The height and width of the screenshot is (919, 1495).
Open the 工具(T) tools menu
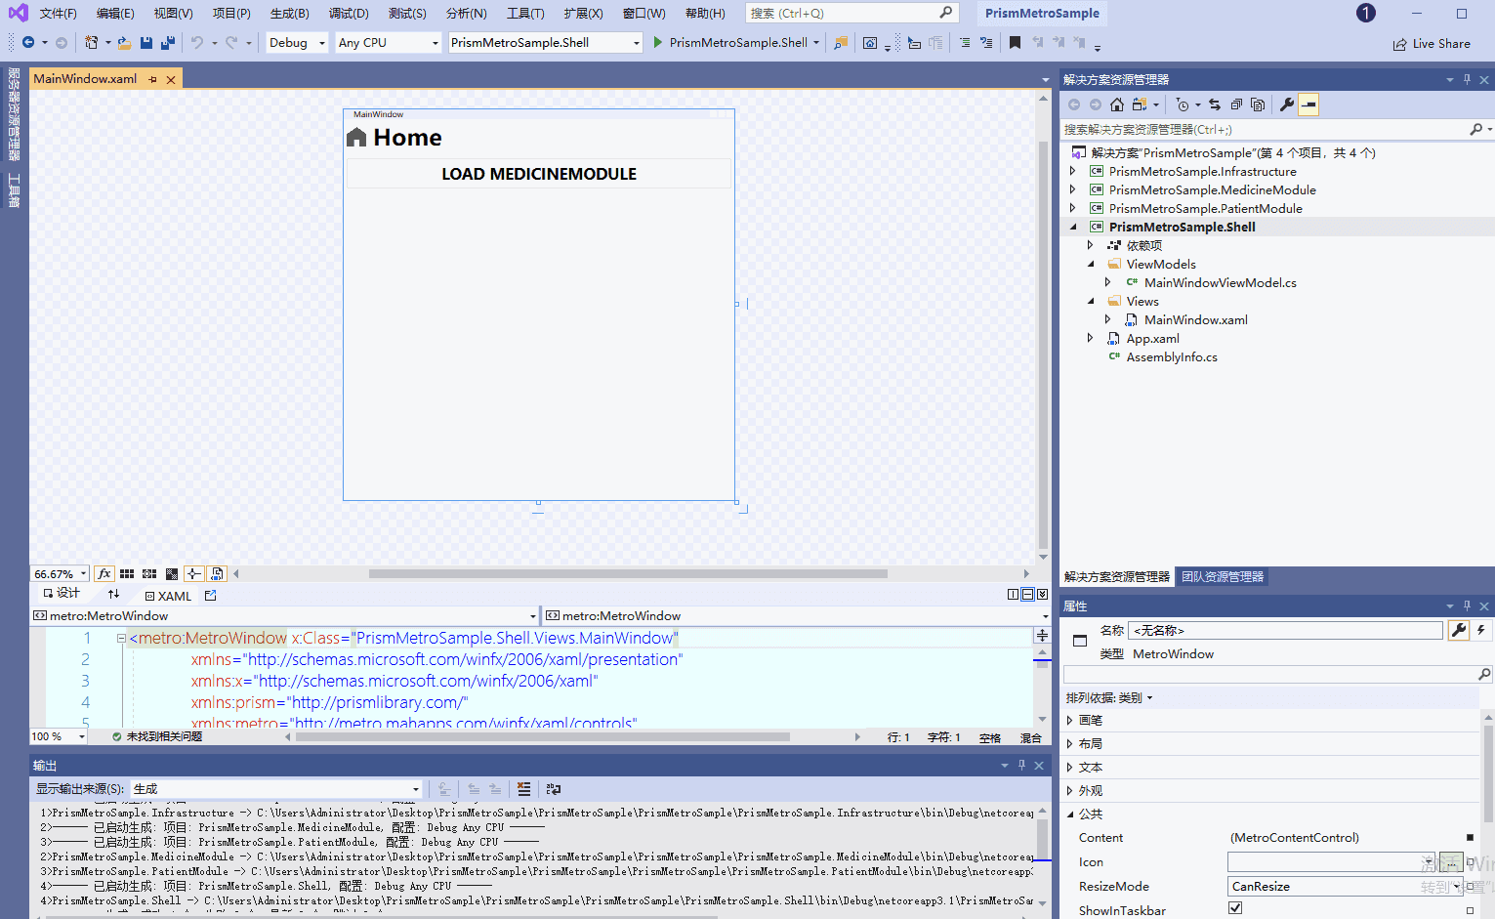[x=525, y=13]
